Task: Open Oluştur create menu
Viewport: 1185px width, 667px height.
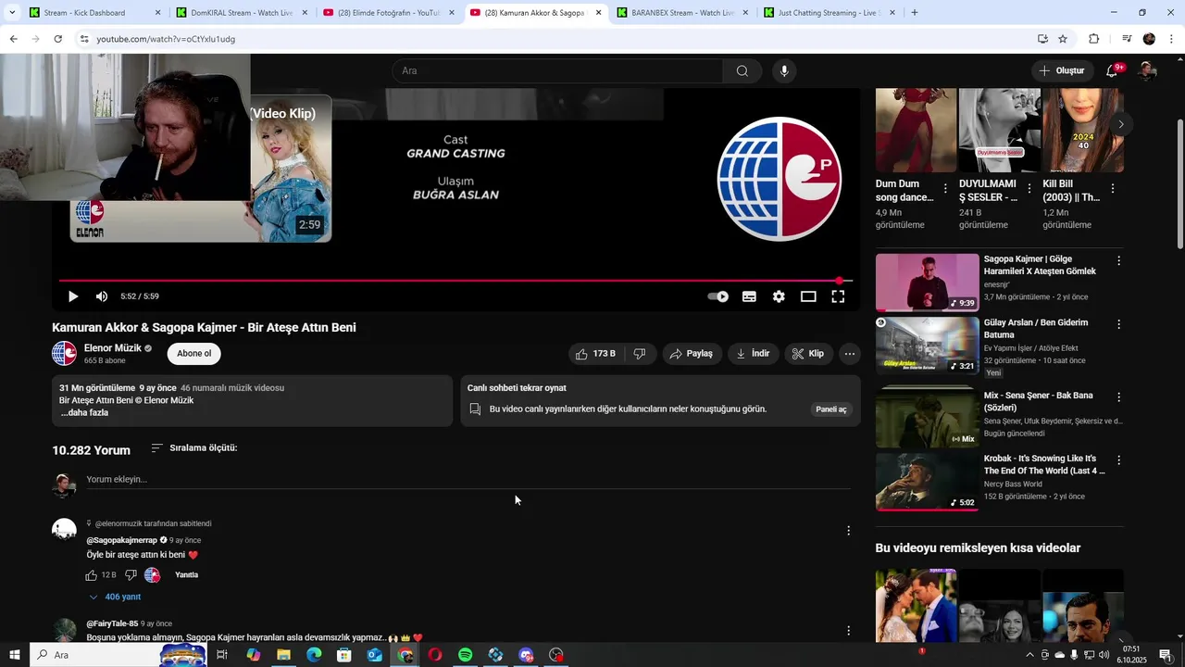Action: 1061,71
